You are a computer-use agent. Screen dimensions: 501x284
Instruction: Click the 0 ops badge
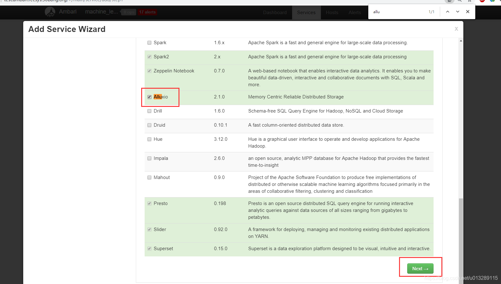[x=129, y=12]
